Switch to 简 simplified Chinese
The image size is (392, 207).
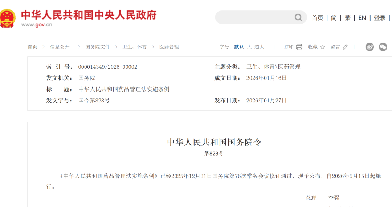[x=334, y=18]
